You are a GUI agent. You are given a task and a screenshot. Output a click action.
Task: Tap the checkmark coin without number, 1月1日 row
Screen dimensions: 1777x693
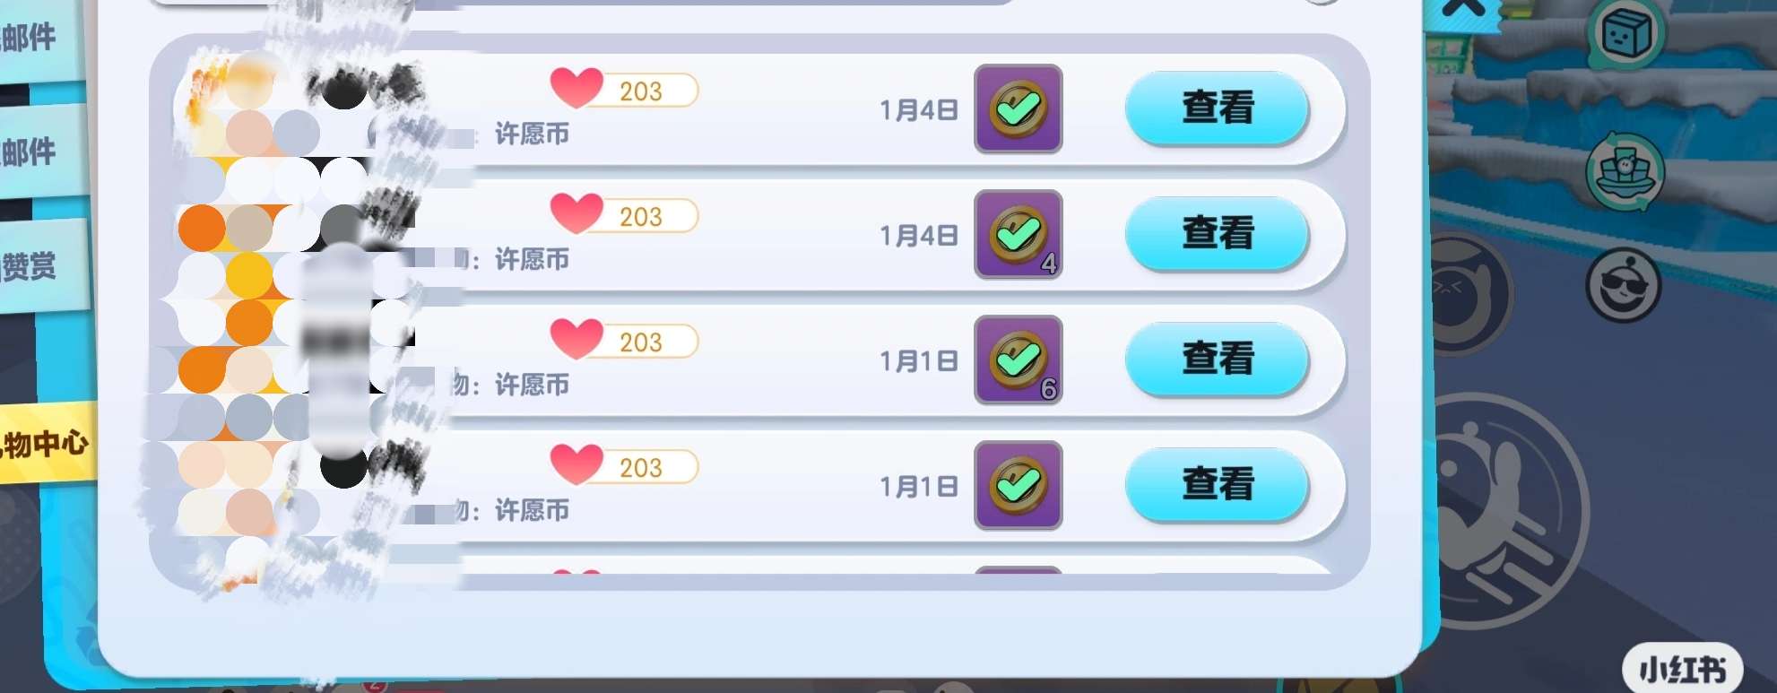1019,485
